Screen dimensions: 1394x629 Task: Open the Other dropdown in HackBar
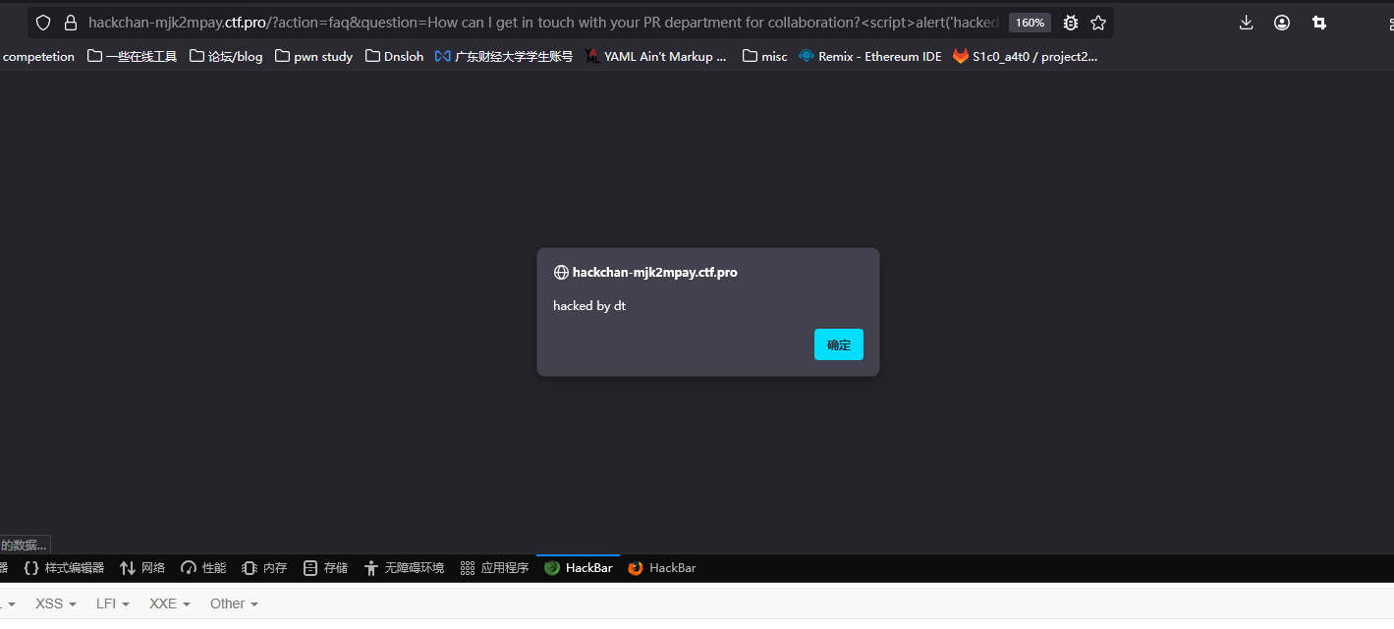[234, 603]
